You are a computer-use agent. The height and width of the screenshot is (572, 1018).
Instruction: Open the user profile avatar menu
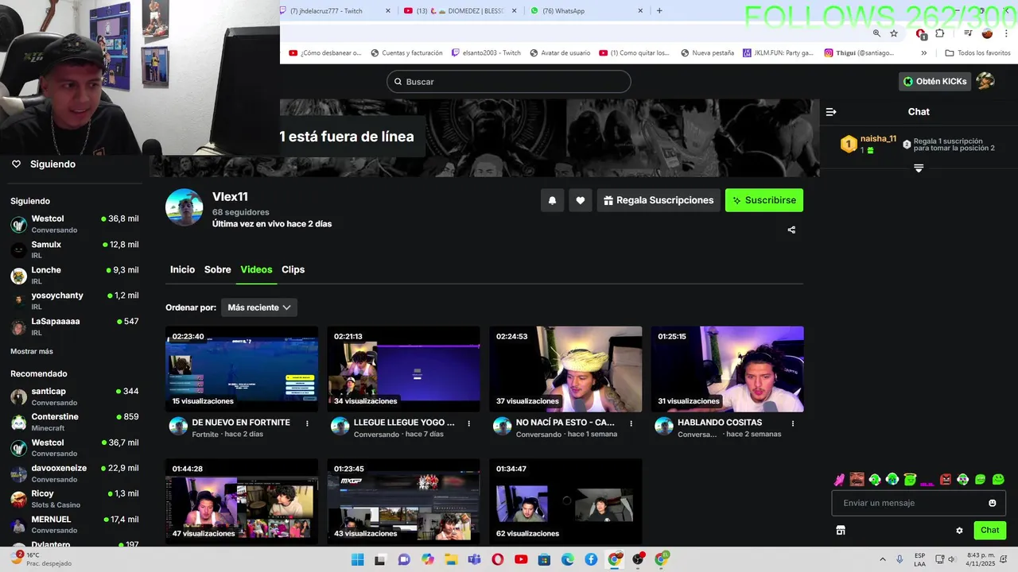(x=985, y=81)
